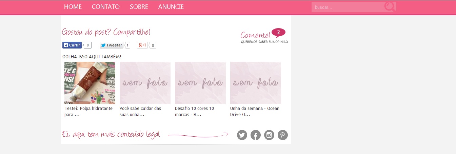Click the Tweetar button
This screenshot has height=154, width=456.
pos(112,45)
